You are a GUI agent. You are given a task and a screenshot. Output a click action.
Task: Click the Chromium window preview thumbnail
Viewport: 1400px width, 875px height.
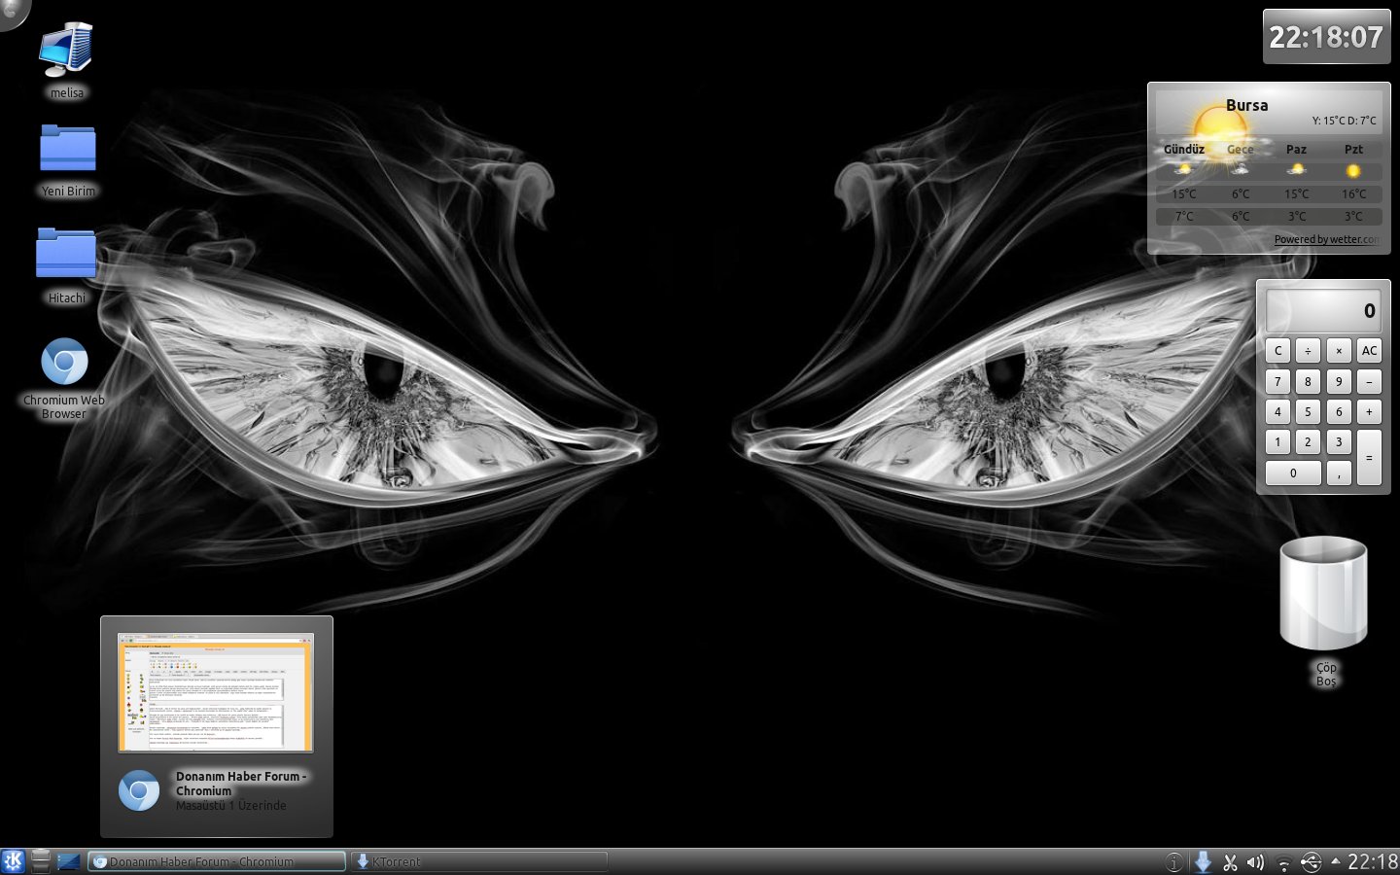pos(216,692)
